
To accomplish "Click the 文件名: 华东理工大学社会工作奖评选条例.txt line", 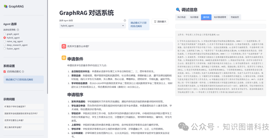I will (198, 35).
